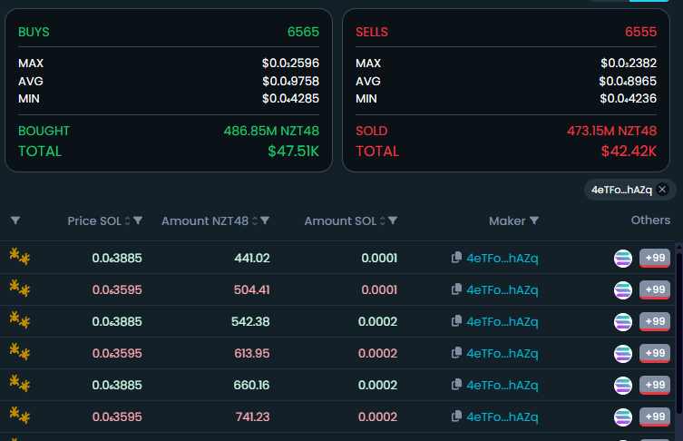
Task: Open Solana explorer icon in 504.41 row
Action: pyautogui.click(x=623, y=290)
